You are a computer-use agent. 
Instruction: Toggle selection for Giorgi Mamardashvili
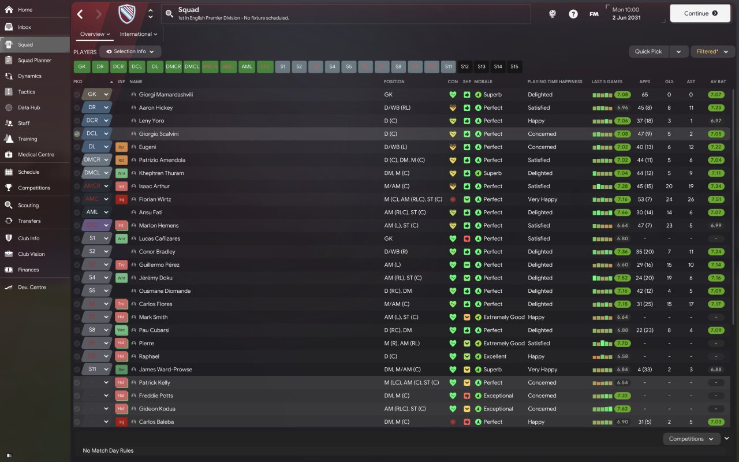pyautogui.click(x=77, y=95)
